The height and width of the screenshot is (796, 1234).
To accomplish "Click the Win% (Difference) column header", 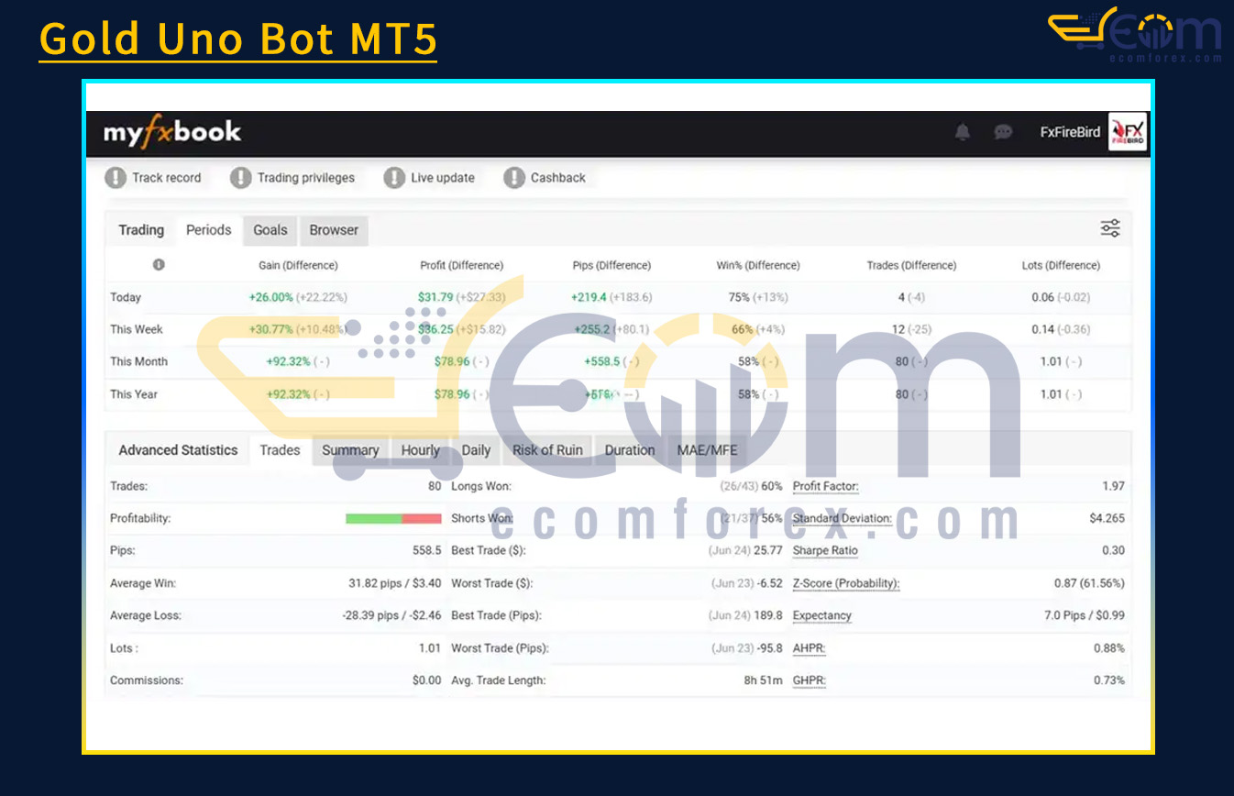I will click(758, 266).
